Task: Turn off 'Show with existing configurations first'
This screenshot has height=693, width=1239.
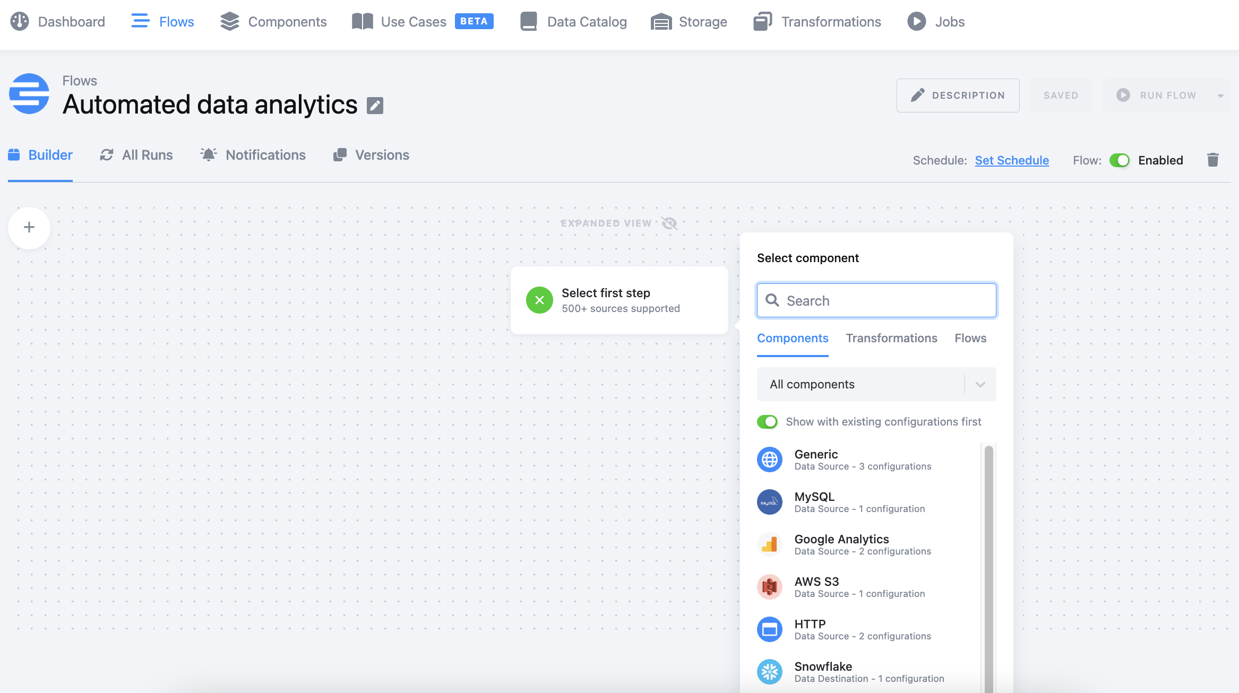Action: pos(768,421)
